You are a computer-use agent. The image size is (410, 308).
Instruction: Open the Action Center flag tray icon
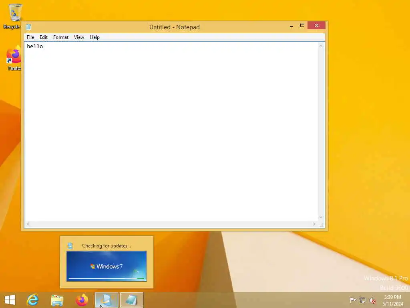click(x=353, y=300)
